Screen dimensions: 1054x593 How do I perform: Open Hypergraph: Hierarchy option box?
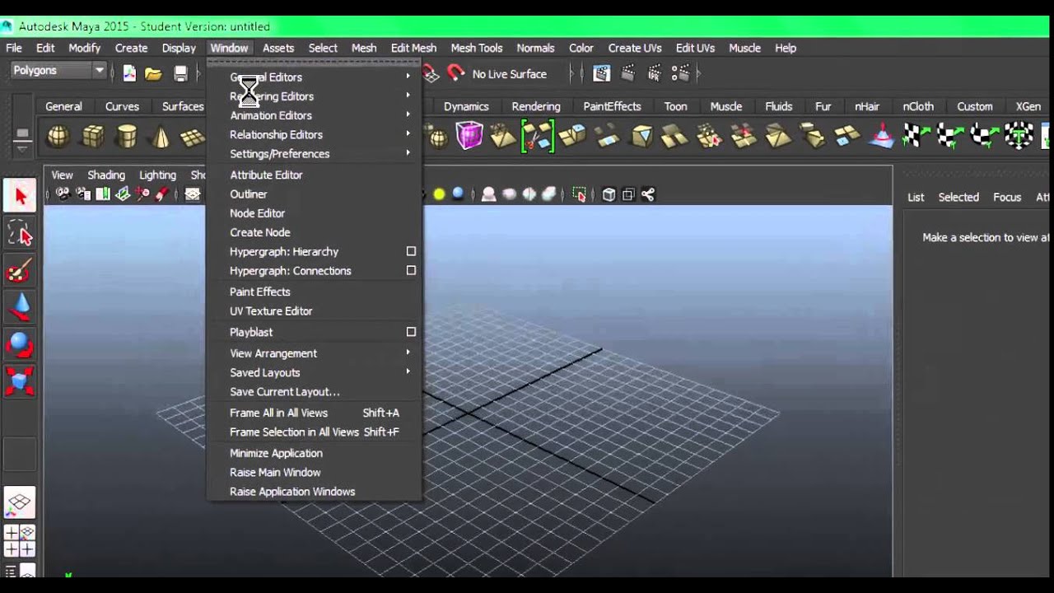pos(411,251)
